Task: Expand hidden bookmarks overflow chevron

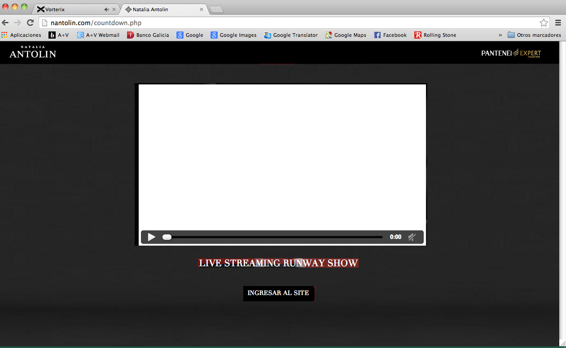Action: tap(500, 35)
